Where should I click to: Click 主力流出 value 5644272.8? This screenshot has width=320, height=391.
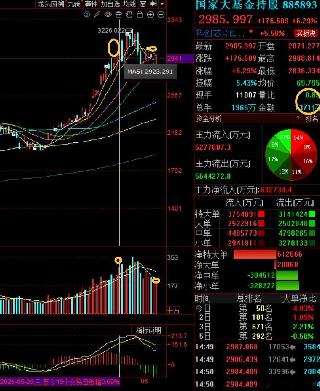213,176
